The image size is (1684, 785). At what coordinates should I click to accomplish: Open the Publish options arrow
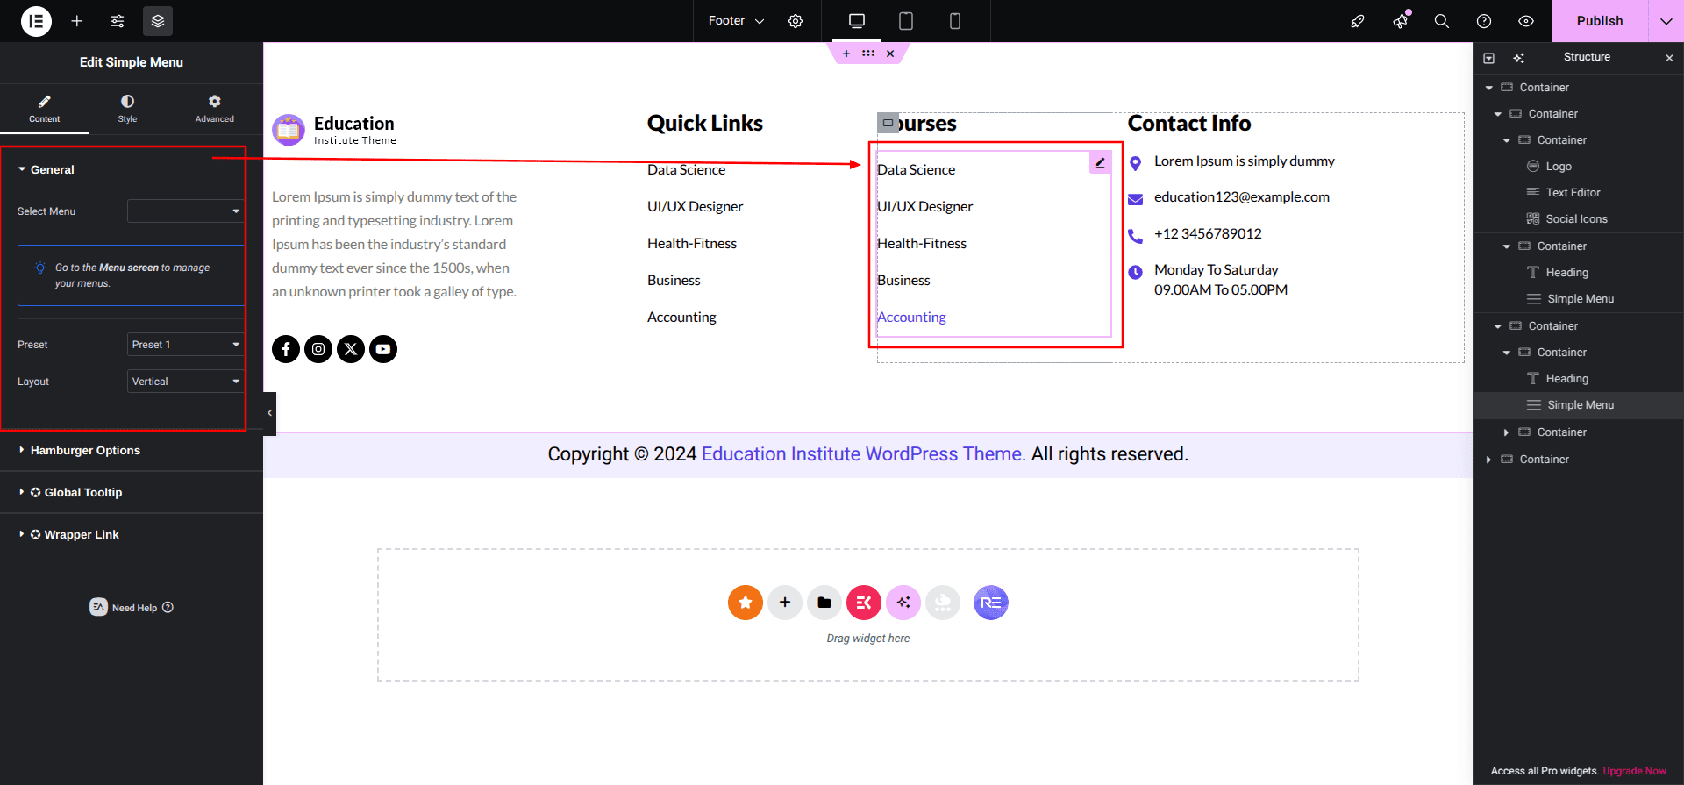click(x=1666, y=21)
